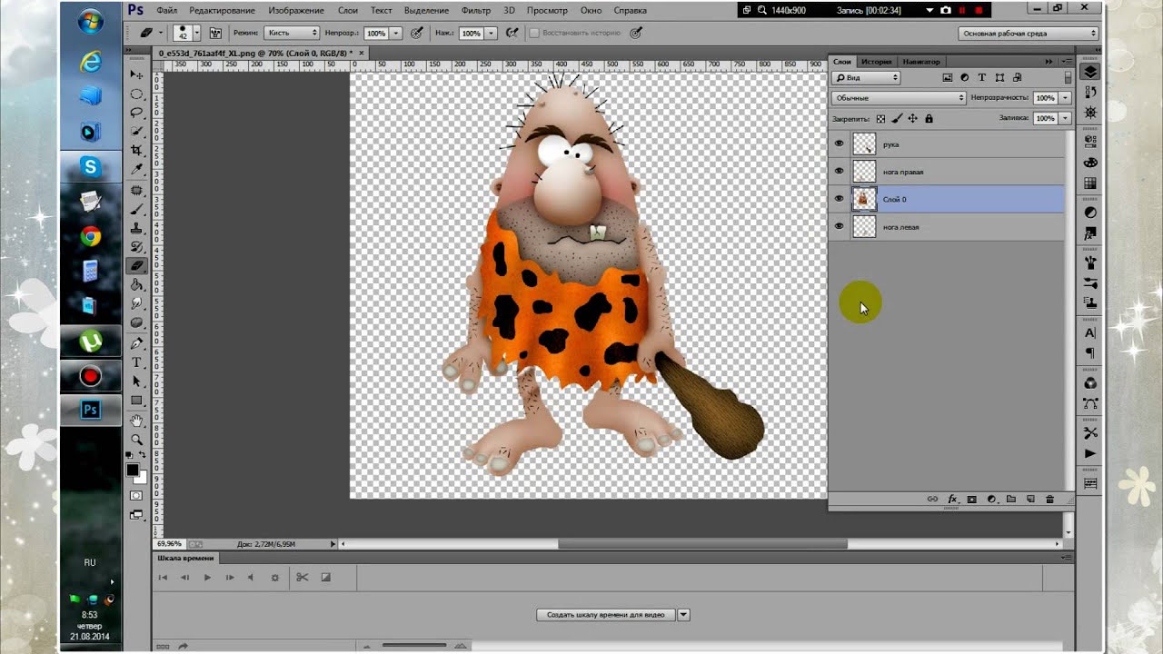
Task: Click the zoom percentage field 69,96%
Action: [x=168, y=544]
